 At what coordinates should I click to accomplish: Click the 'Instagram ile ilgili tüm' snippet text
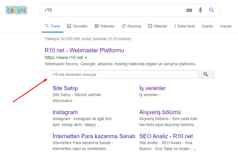(x=93, y=119)
